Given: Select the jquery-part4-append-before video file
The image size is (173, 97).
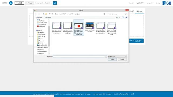Looking at the screenshot, I should pyautogui.click(x=112, y=28).
